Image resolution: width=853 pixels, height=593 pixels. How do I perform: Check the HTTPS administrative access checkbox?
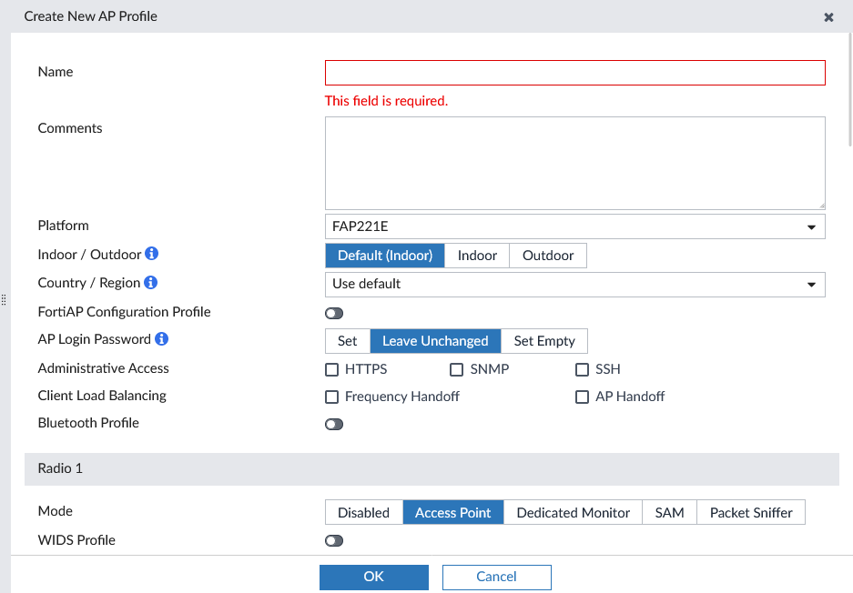[x=332, y=369]
